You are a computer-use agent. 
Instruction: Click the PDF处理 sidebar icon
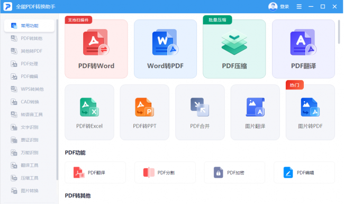(x=14, y=64)
